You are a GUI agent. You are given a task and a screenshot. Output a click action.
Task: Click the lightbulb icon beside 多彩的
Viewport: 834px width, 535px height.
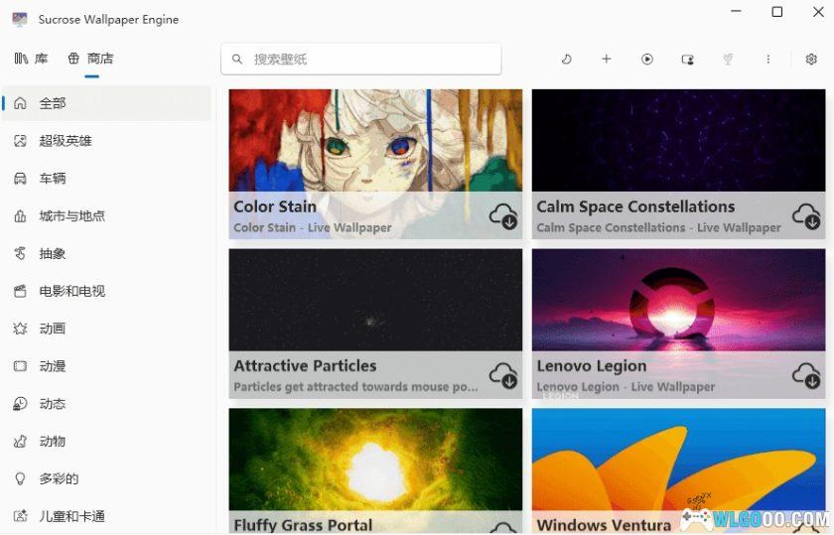point(20,479)
